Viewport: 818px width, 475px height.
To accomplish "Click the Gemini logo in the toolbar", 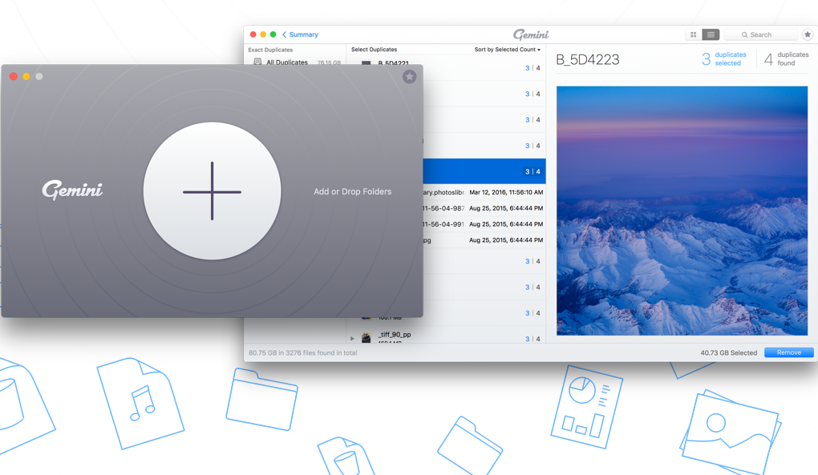I will (530, 34).
